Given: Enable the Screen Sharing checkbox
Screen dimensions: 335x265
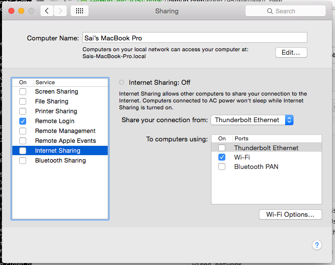Looking at the screenshot, I should coord(23,92).
